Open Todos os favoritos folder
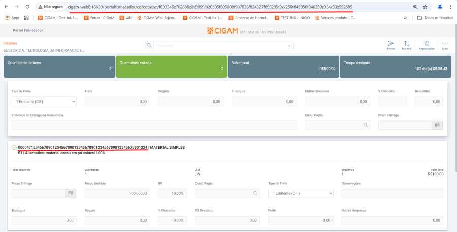The image size is (457, 232). click(x=435, y=18)
